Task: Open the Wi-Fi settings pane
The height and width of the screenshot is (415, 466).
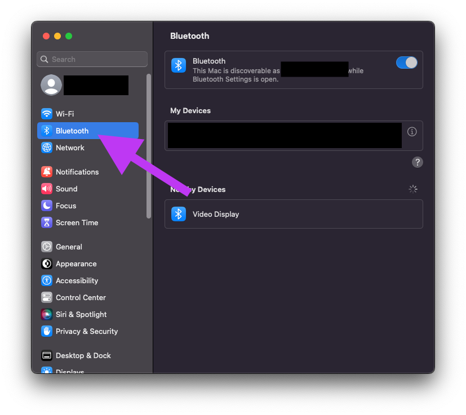Action: click(x=88, y=114)
